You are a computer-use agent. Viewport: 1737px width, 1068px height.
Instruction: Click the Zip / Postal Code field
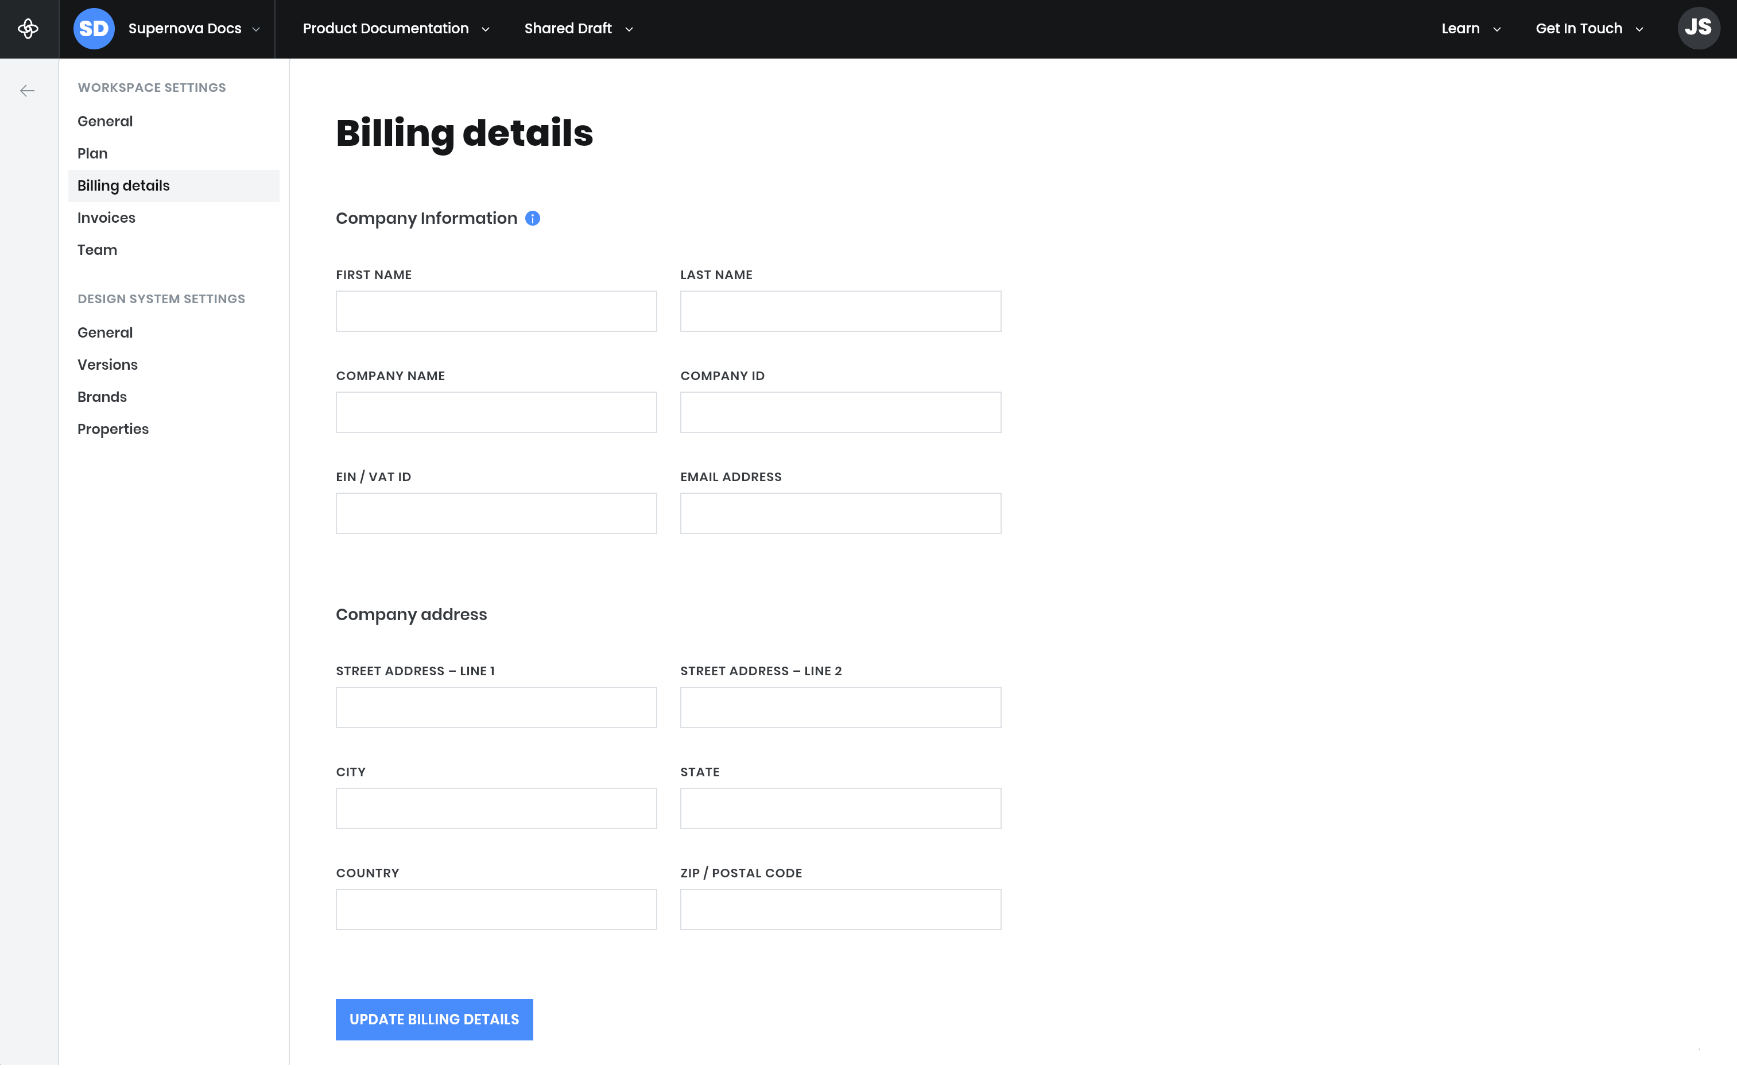click(x=840, y=909)
